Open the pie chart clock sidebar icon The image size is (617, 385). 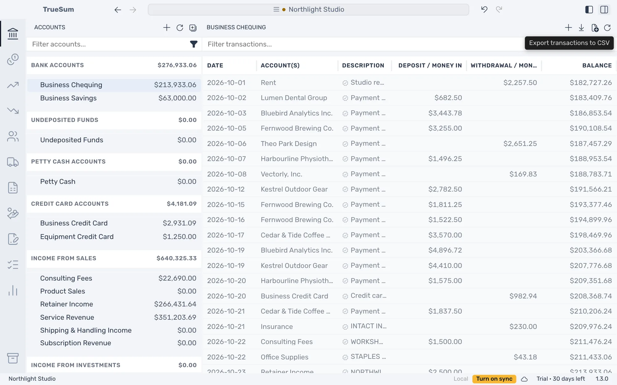[13, 59]
